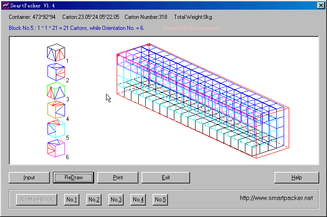Image resolution: width=327 pixels, height=217 pixels.
Task: Select orientation cube icon number 2
Action: 56,72
